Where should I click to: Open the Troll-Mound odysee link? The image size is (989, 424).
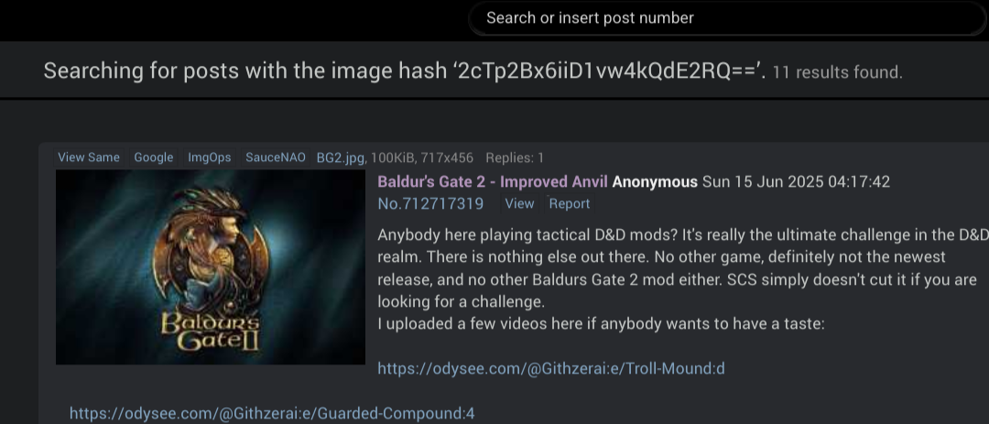(x=551, y=368)
